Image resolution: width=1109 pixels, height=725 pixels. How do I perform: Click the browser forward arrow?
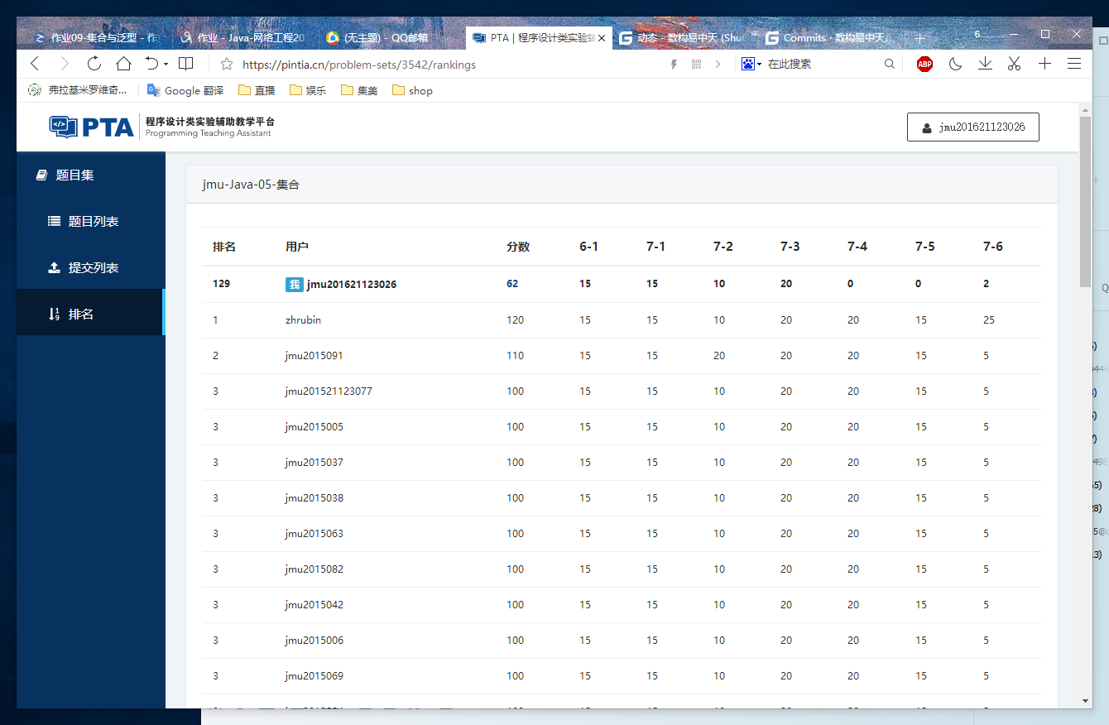(x=65, y=64)
